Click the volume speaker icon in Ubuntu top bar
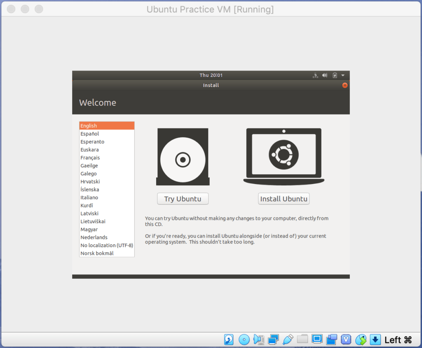The height and width of the screenshot is (348, 422). (x=325, y=75)
